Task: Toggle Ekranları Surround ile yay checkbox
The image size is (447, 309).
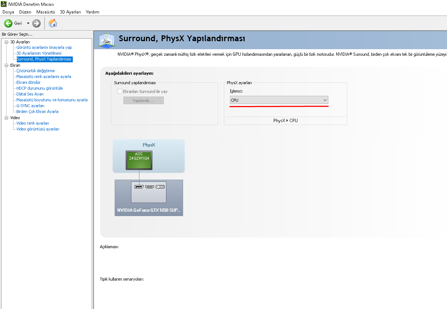Action: click(x=120, y=91)
